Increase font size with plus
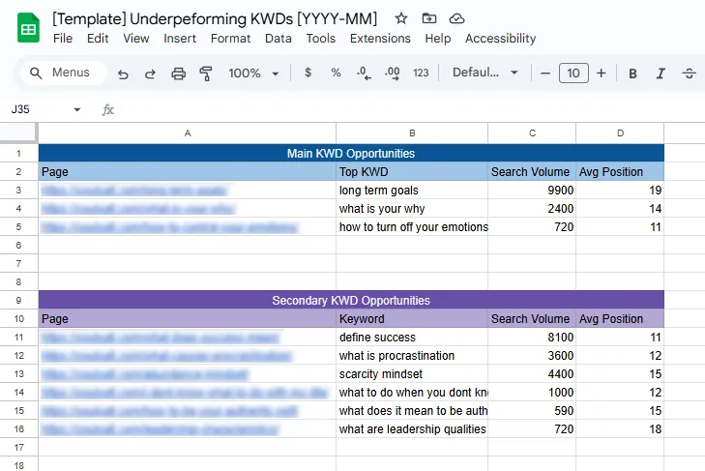This screenshot has height=471, width=705. (602, 73)
